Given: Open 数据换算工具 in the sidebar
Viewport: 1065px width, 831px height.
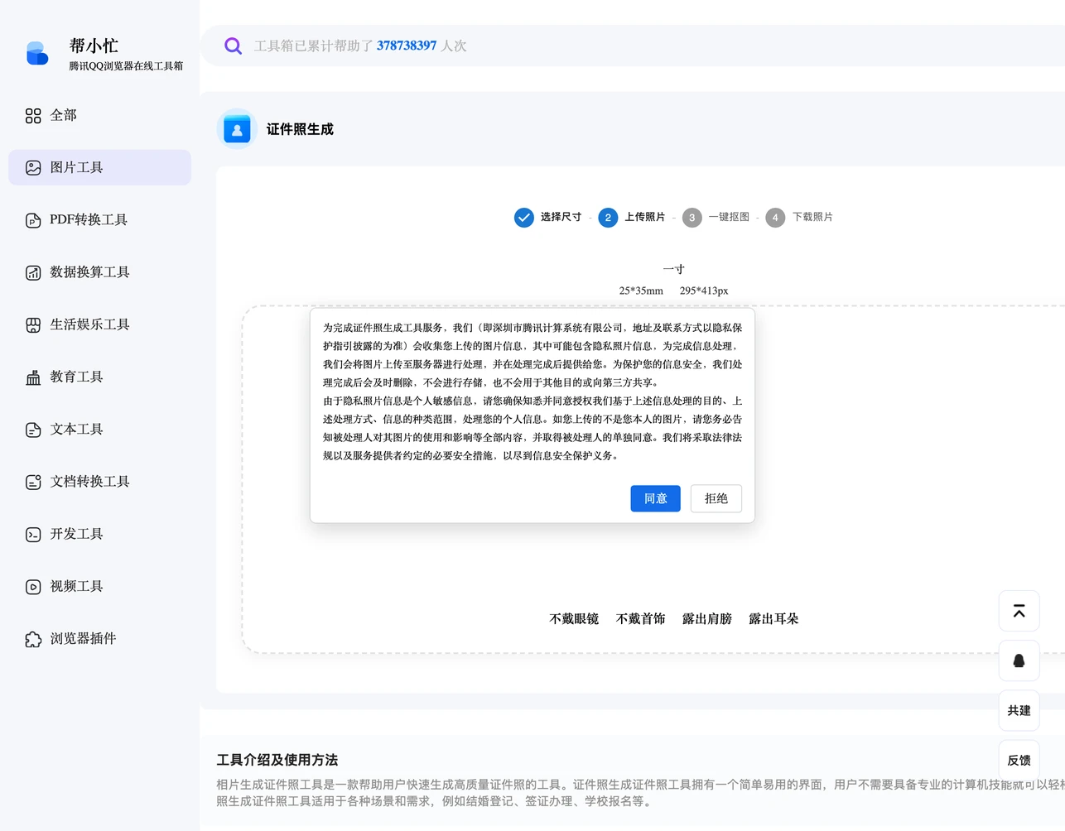Looking at the screenshot, I should pyautogui.click(x=99, y=271).
